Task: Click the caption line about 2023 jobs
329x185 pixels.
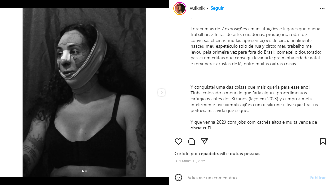Action: [x=254, y=125]
